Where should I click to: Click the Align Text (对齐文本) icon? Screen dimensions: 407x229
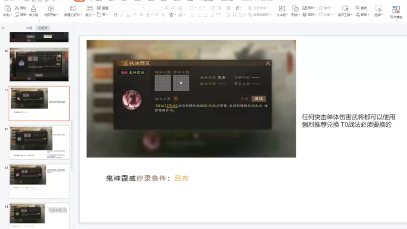click(x=250, y=8)
